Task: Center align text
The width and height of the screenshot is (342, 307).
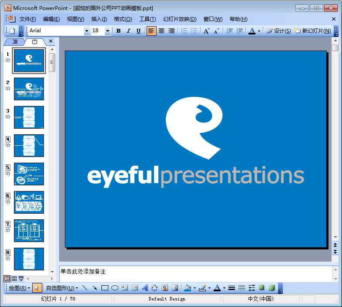Action: tap(161, 31)
